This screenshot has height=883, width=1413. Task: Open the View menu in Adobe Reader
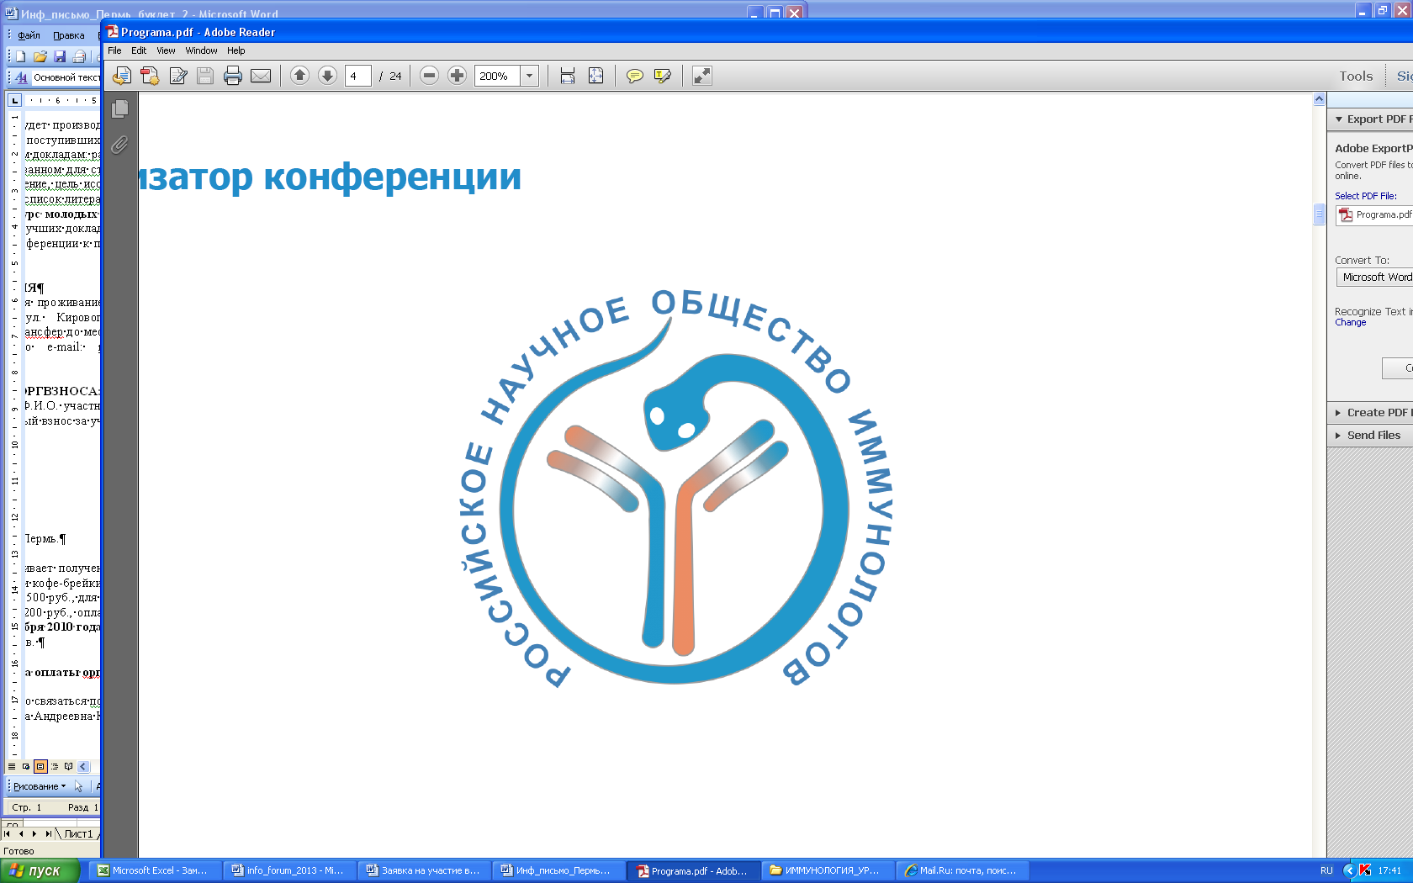click(166, 50)
